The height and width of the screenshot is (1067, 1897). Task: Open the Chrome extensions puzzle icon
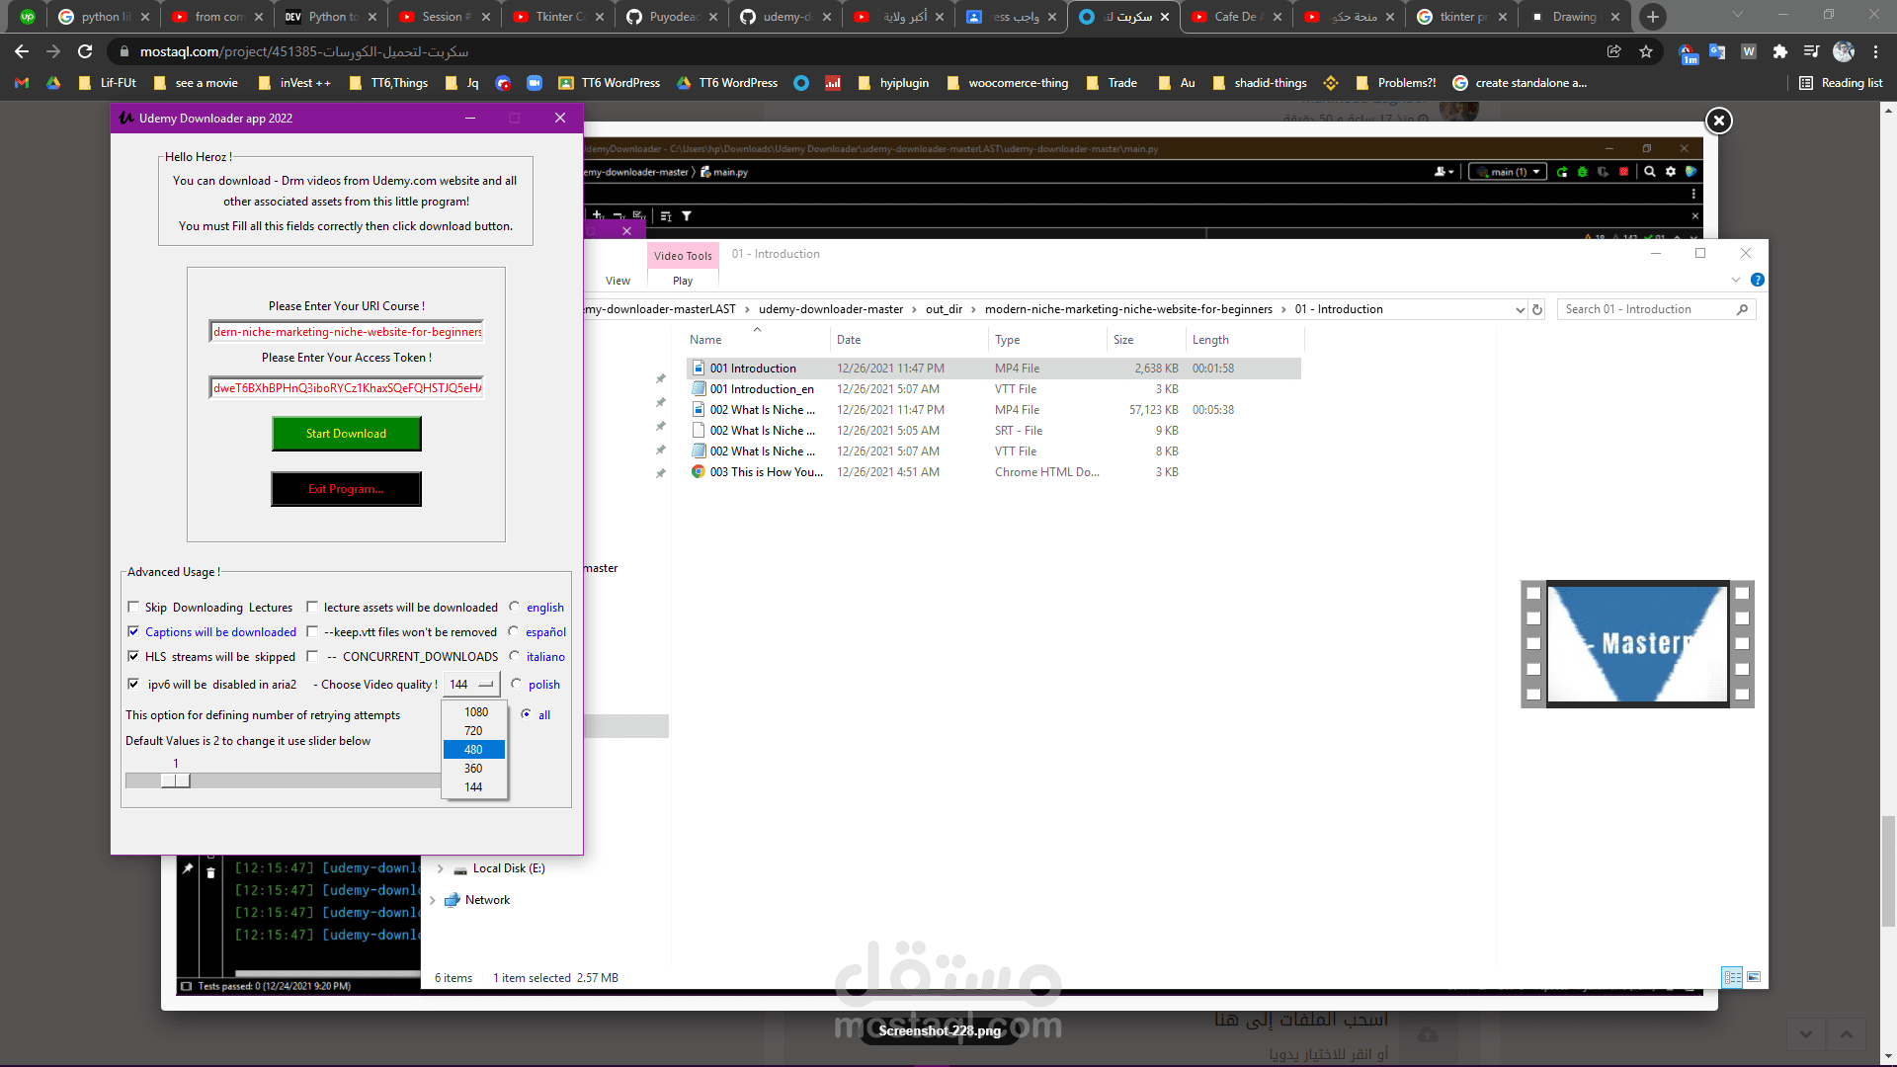coord(1780,51)
